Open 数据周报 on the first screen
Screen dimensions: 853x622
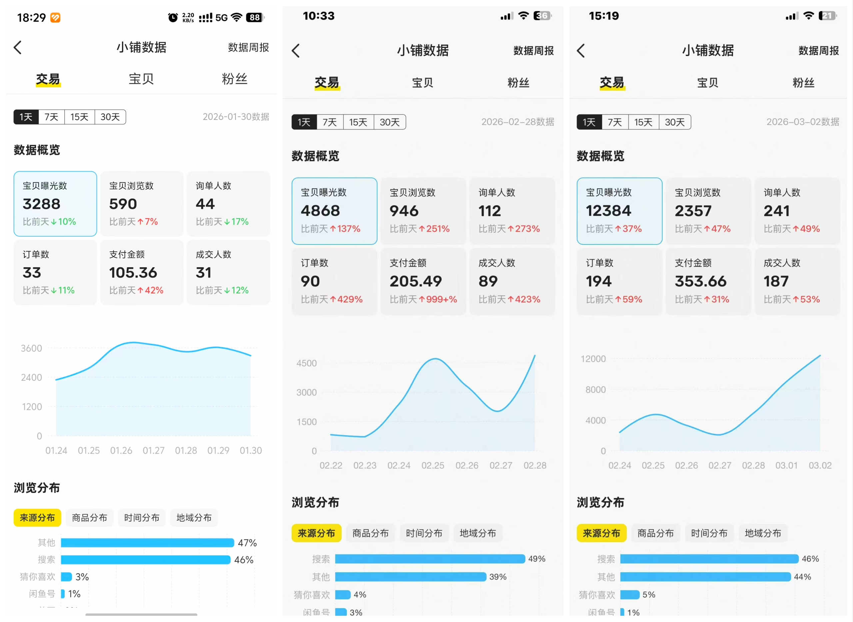coord(248,47)
